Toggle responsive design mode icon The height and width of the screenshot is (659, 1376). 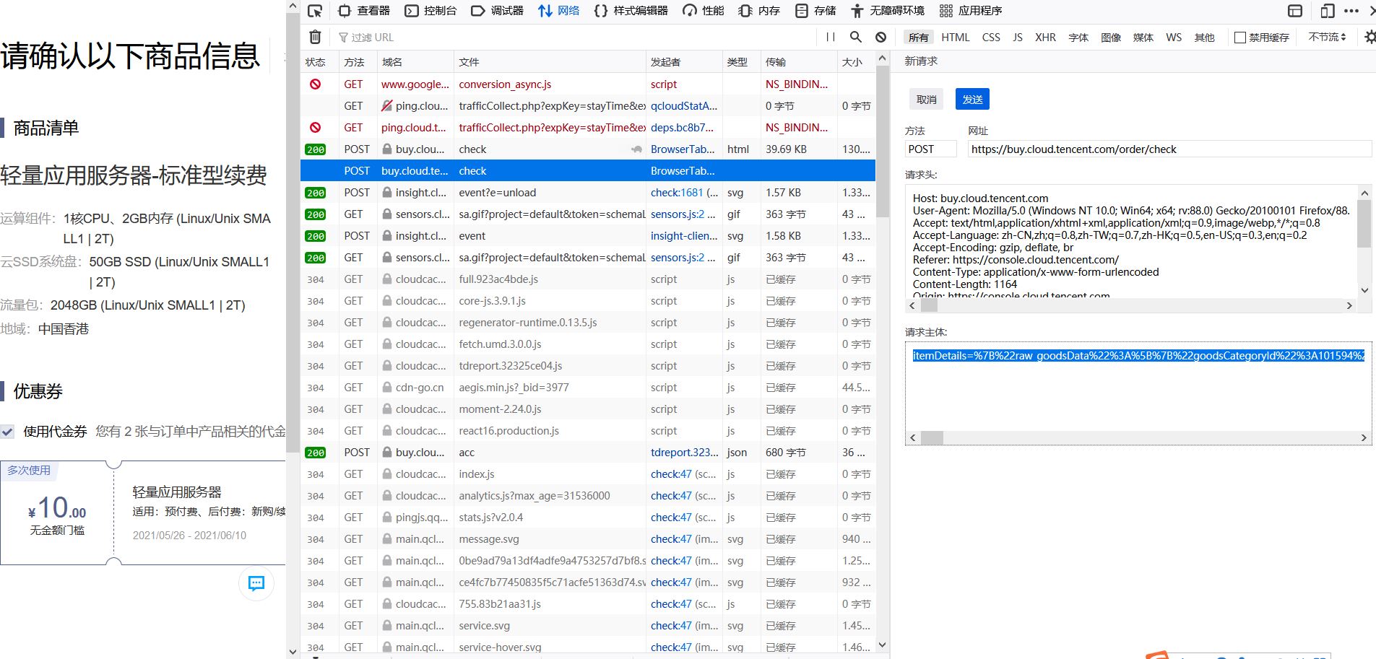(1327, 11)
